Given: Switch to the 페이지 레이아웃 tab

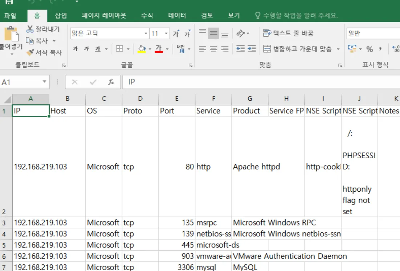Looking at the screenshot, I should tap(104, 16).
